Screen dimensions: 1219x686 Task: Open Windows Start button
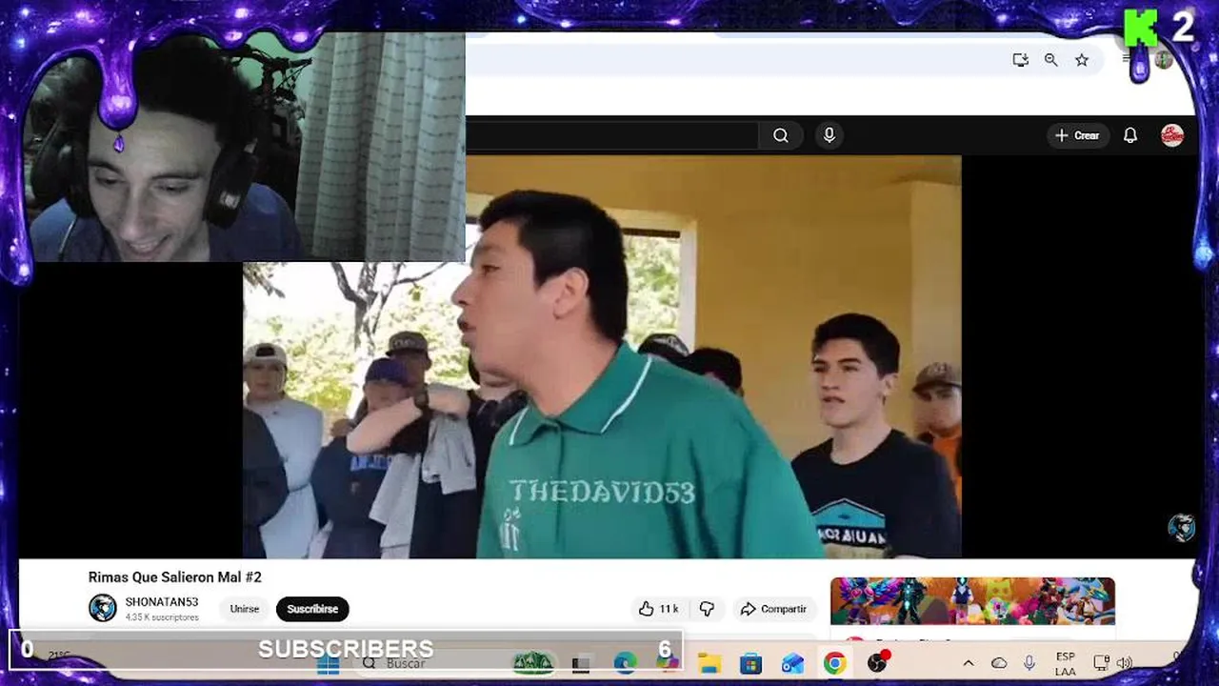[x=329, y=664]
